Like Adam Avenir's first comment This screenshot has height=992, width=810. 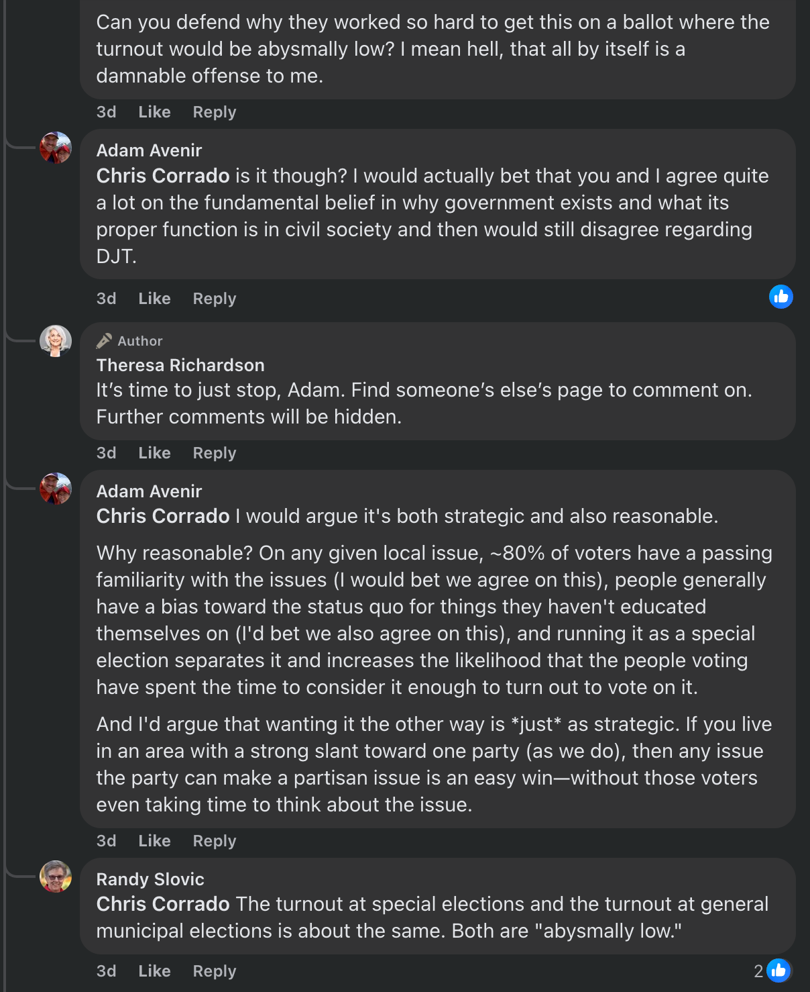[154, 298]
